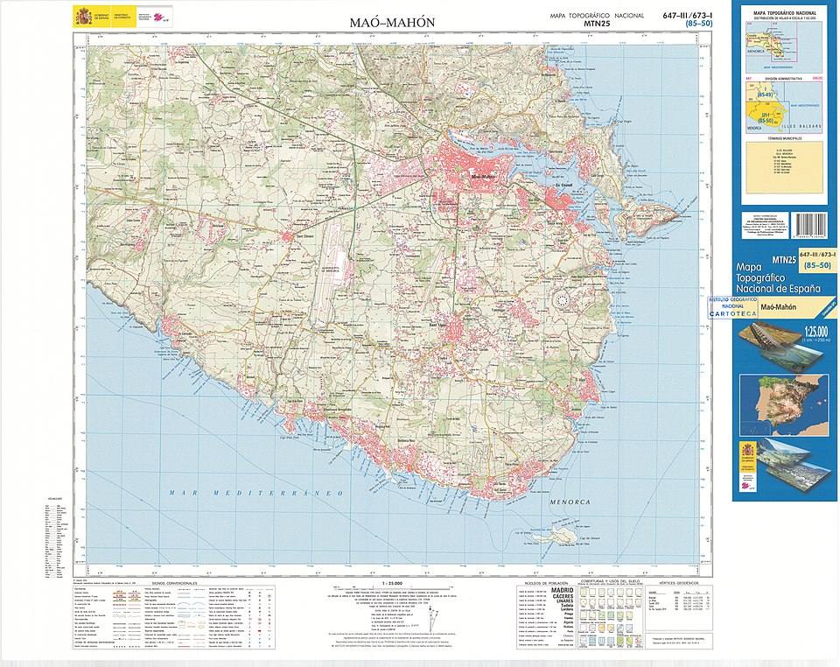Click the MAPA TOPOGRÁFICO NACIONAL header text
840x667 pixels.
[597, 16]
